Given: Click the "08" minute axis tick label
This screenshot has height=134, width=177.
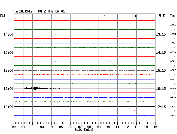Looking at the screenshot, I should (89, 127).
